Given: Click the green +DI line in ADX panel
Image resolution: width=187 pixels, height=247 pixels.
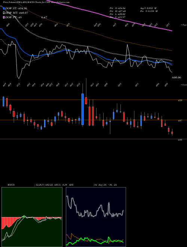Looking at the screenshot, I should (95, 240).
